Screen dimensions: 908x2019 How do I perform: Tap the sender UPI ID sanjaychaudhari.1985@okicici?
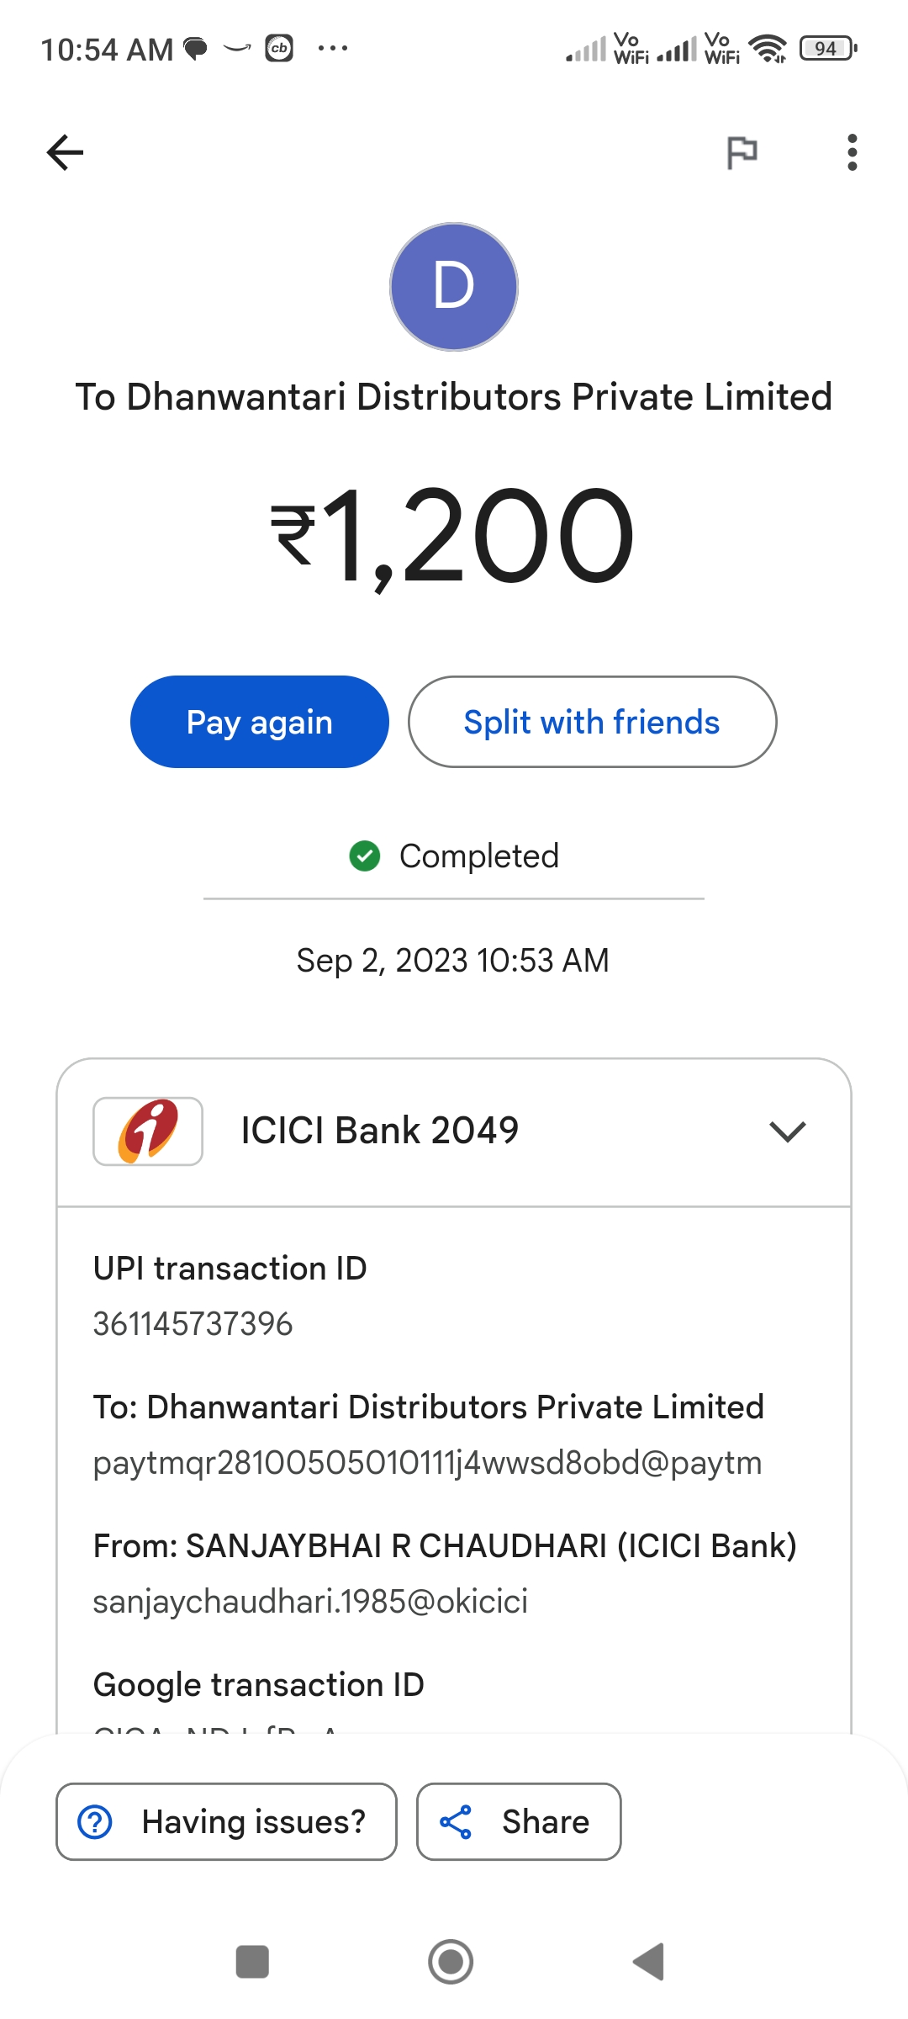[x=310, y=1602]
